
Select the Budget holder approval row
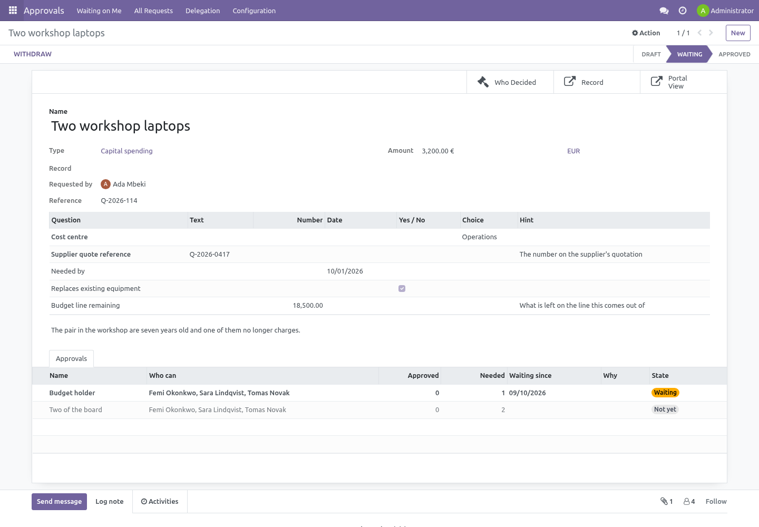tap(379, 393)
